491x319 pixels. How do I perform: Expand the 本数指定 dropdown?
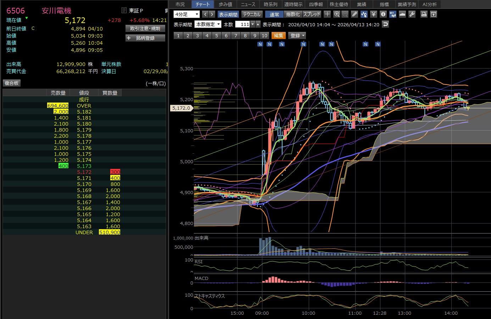coord(208,24)
